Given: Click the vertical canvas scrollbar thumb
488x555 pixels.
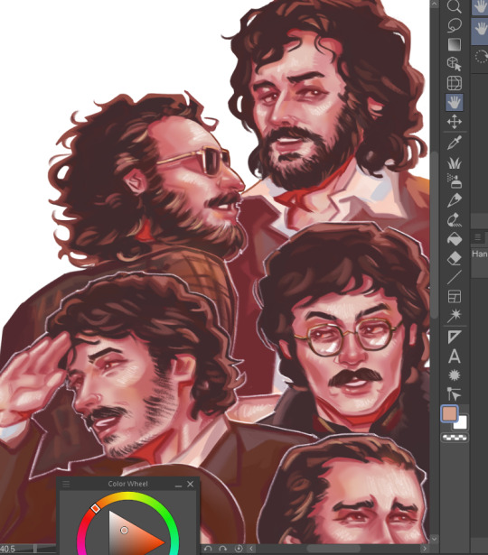Looking at the screenshot, I should [x=435, y=236].
